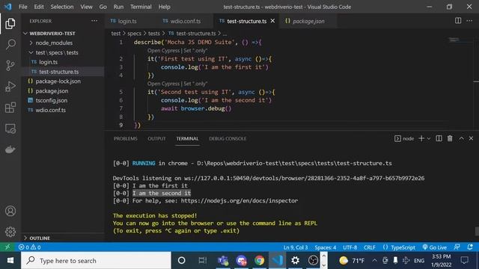This screenshot has width=479, height=269.
Task: Close the terminal panel
Action: 471,138
